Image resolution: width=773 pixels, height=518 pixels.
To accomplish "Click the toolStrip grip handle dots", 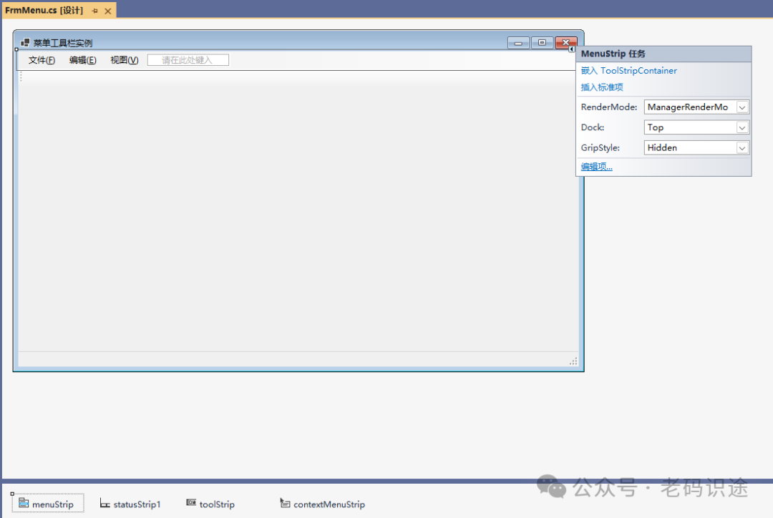I will point(21,77).
